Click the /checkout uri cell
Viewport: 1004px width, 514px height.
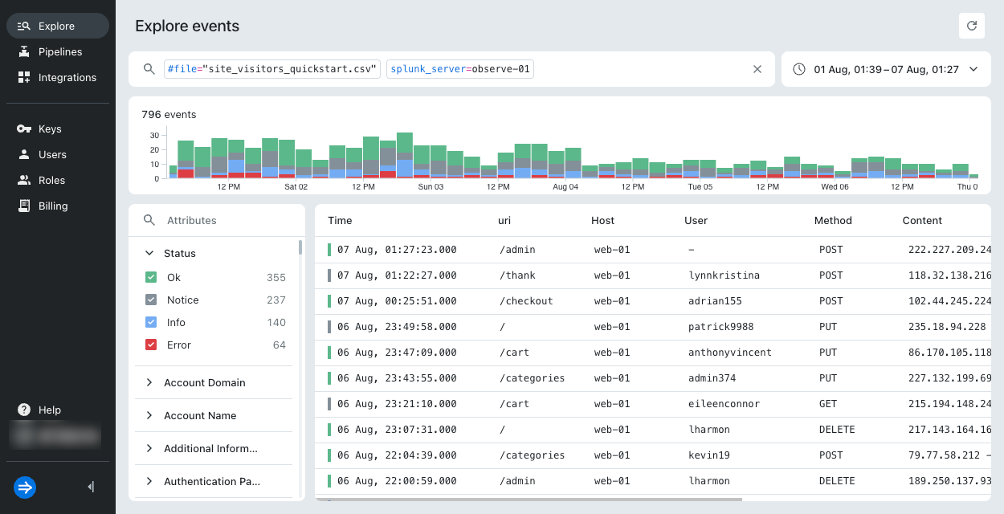click(x=526, y=301)
